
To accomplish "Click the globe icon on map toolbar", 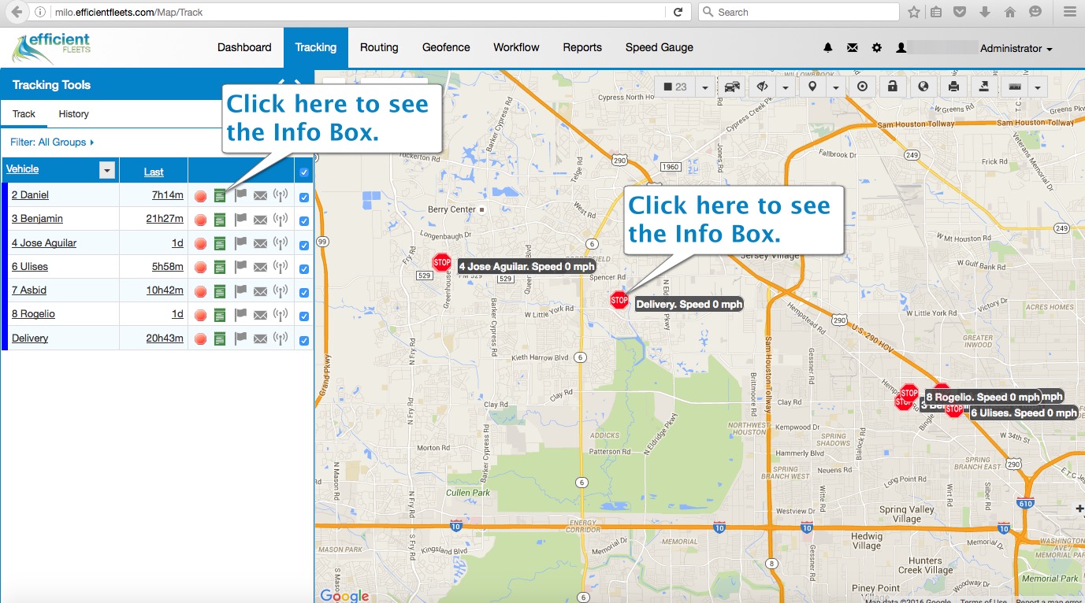I will tap(923, 87).
